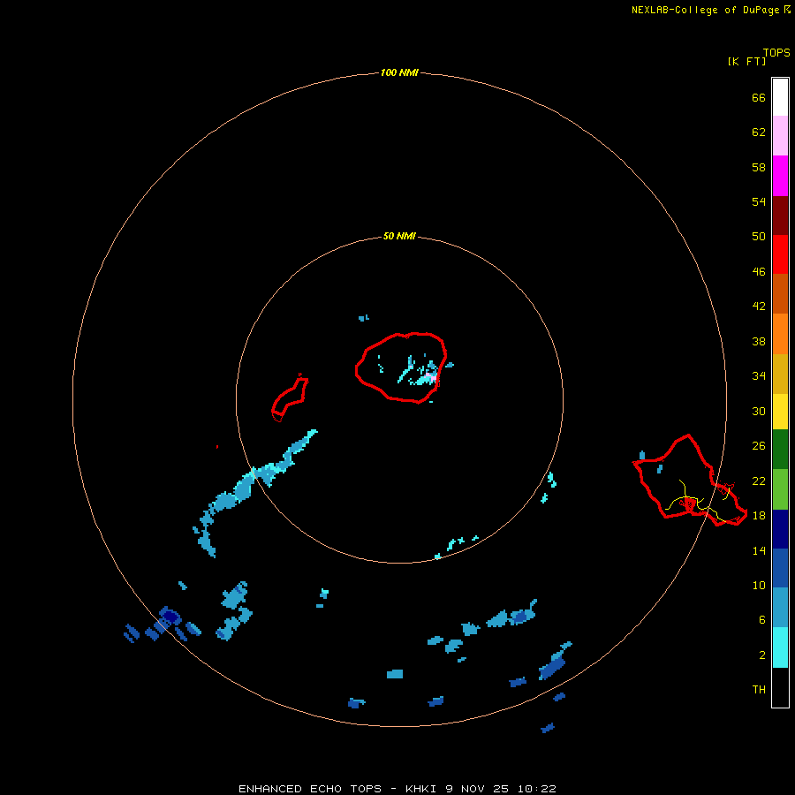Image resolution: width=795 pixels, height=795 pixels.
Task: Click the 'TOPS' legend title
Action: (776, 53)
